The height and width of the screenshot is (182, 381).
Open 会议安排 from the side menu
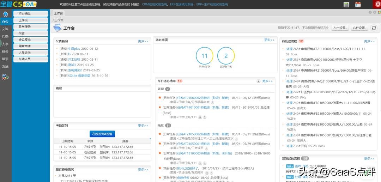point(31,40)
